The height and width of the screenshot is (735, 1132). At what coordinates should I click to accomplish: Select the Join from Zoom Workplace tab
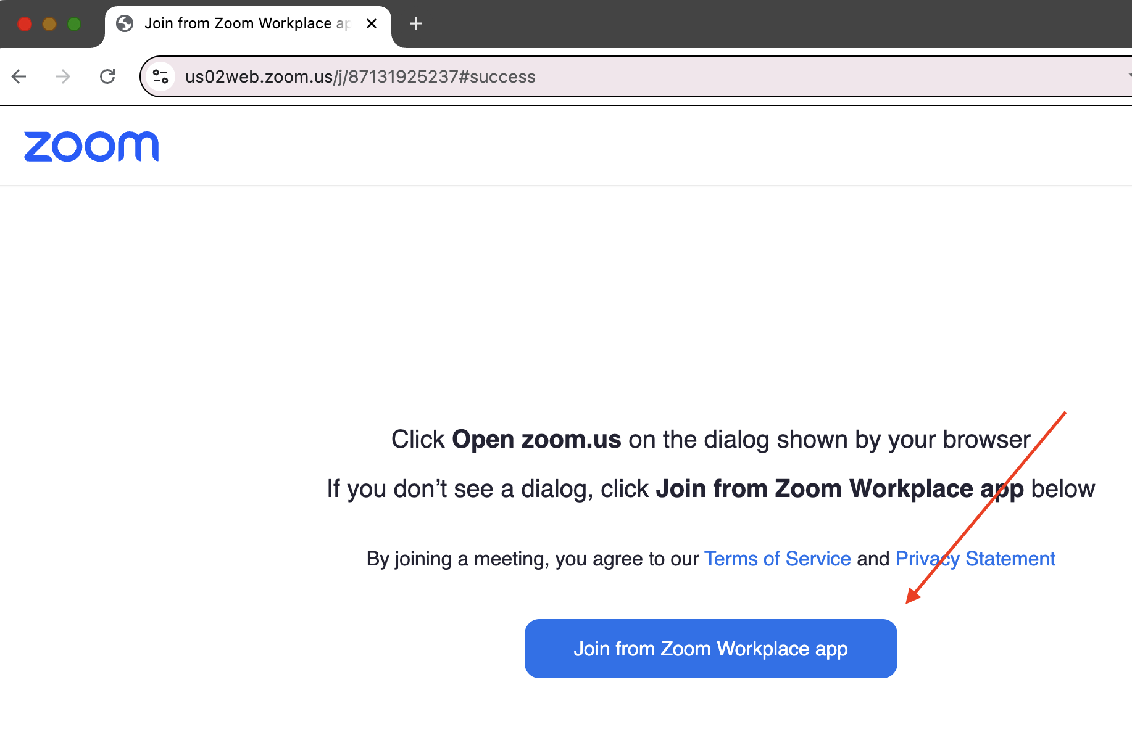(248, 25)
